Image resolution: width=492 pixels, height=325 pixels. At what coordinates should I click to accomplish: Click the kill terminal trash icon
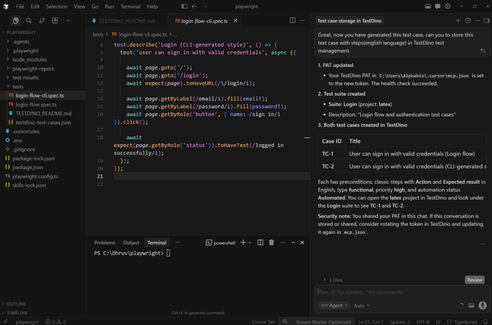(x=271, y=243)
